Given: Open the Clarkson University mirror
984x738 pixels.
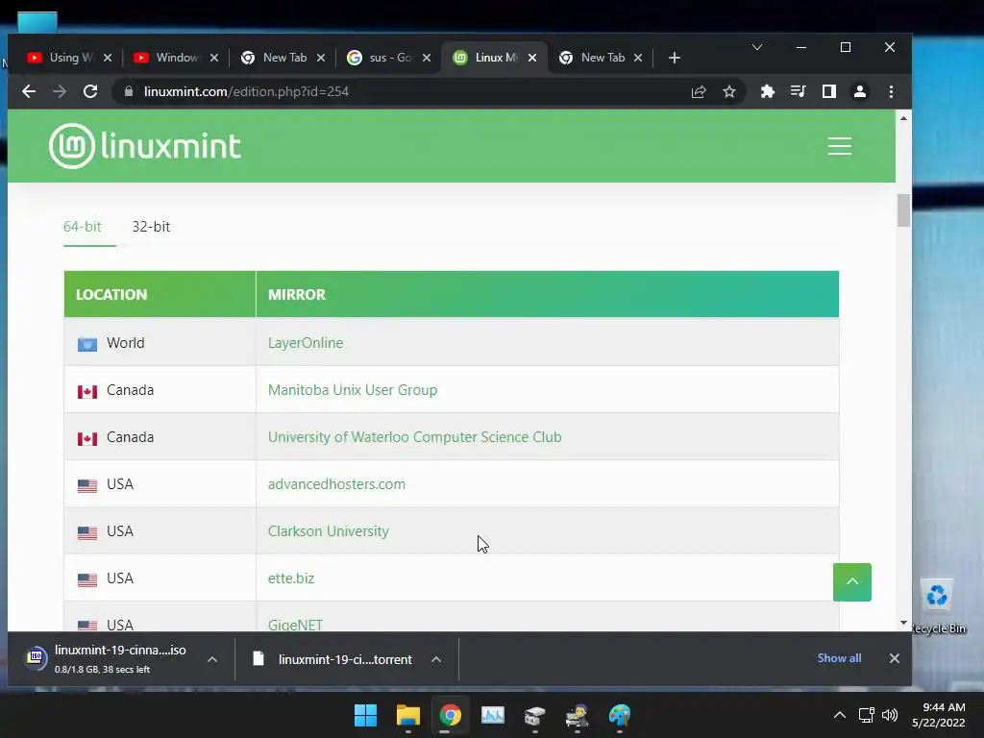Looking at the screenshot, I should point(329,530).
